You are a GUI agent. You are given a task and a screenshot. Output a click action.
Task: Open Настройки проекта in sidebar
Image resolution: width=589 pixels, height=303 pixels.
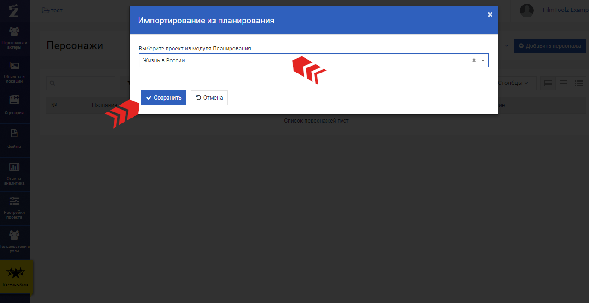(15, 208)
